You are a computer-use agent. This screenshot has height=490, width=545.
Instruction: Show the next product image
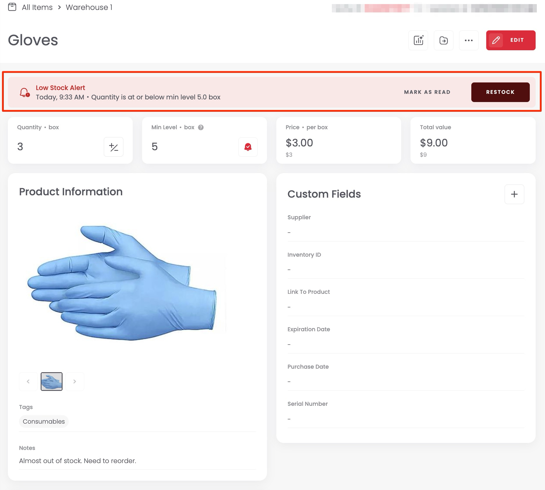click(x=75, y=381)
